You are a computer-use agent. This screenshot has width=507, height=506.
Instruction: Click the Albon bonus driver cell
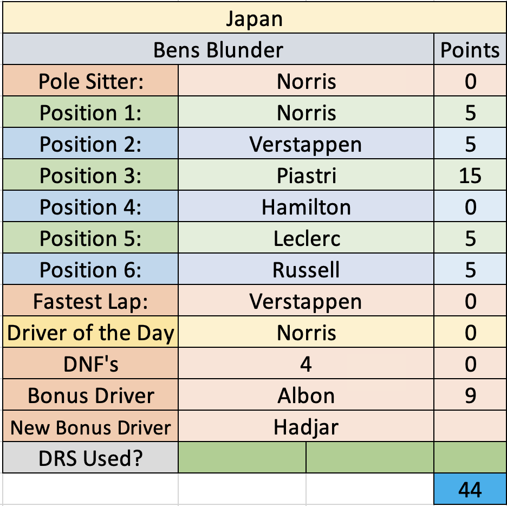(306, 394)
